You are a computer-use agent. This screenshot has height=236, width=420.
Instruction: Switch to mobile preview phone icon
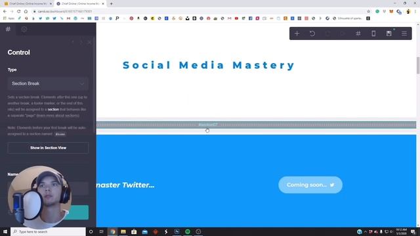(x=373, y=33)
